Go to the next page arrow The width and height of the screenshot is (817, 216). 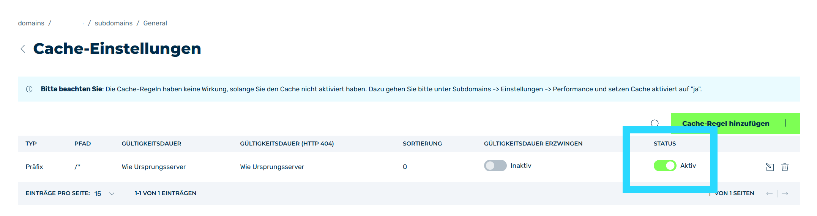(x=785, y=194)
